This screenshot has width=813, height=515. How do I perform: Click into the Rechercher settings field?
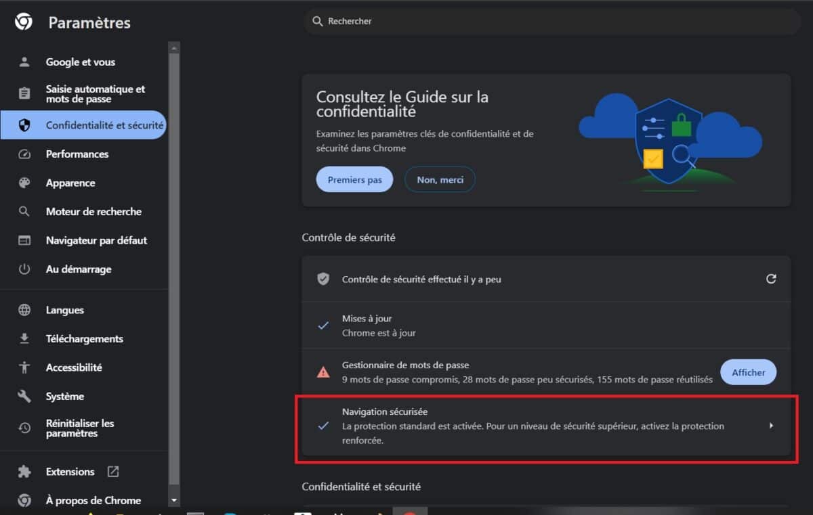(552, 22)
